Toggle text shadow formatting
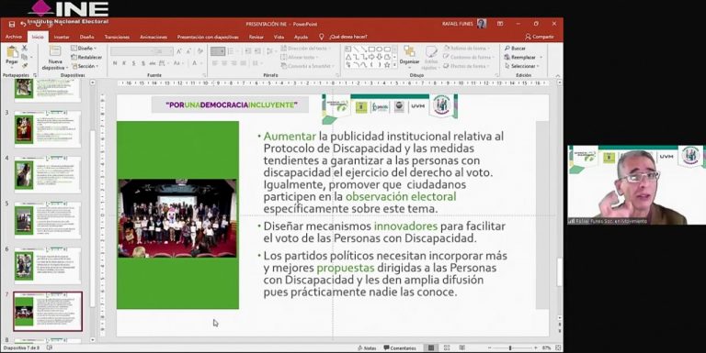 pyautogui.click(x=143, y=63)
